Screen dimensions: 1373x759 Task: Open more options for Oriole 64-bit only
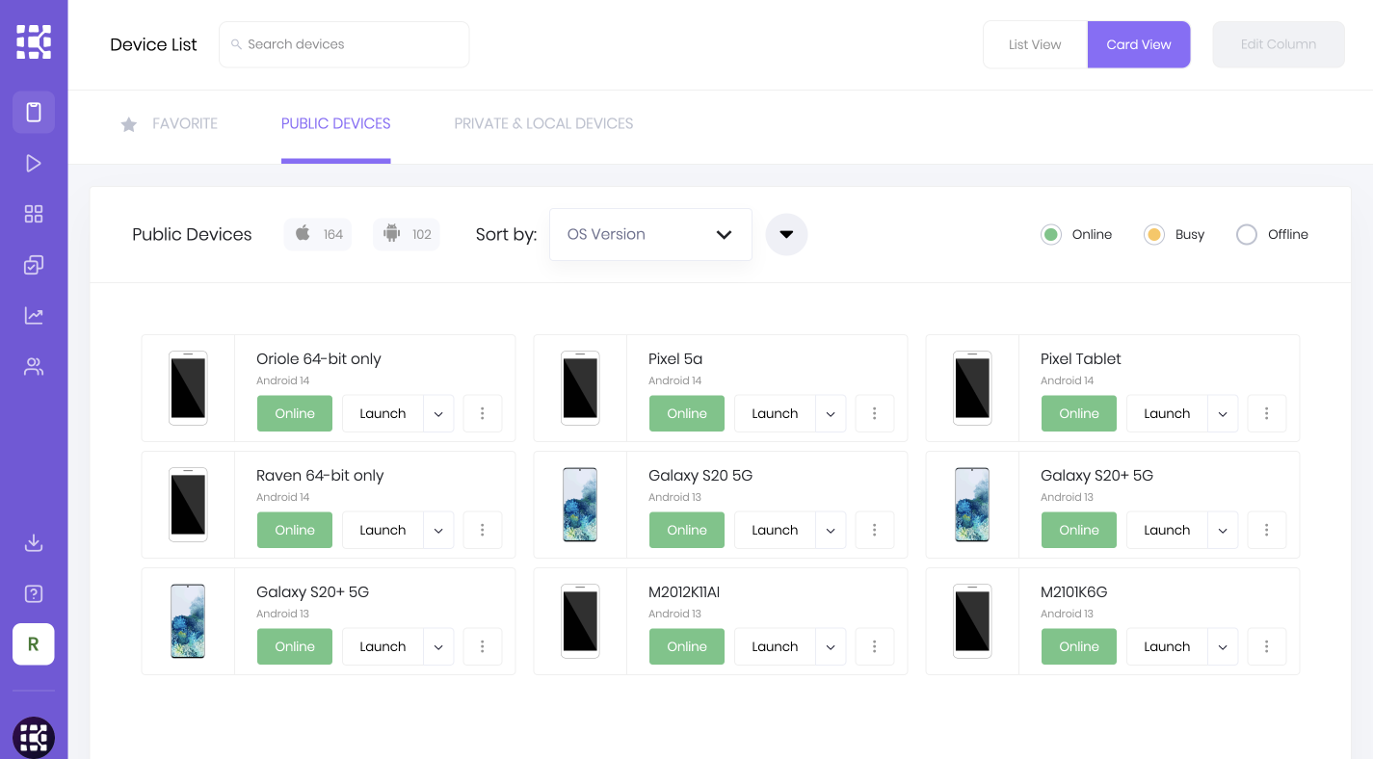(483, 413)
